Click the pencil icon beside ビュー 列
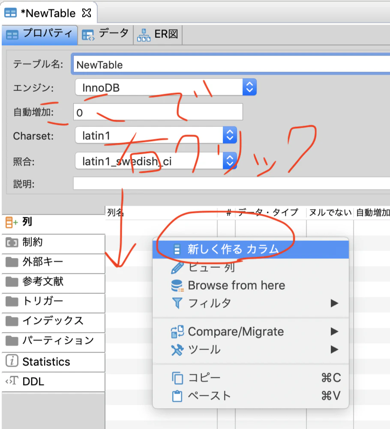This screenshot has height=429, width=390. pyautogui.click(x=177, y=268)
